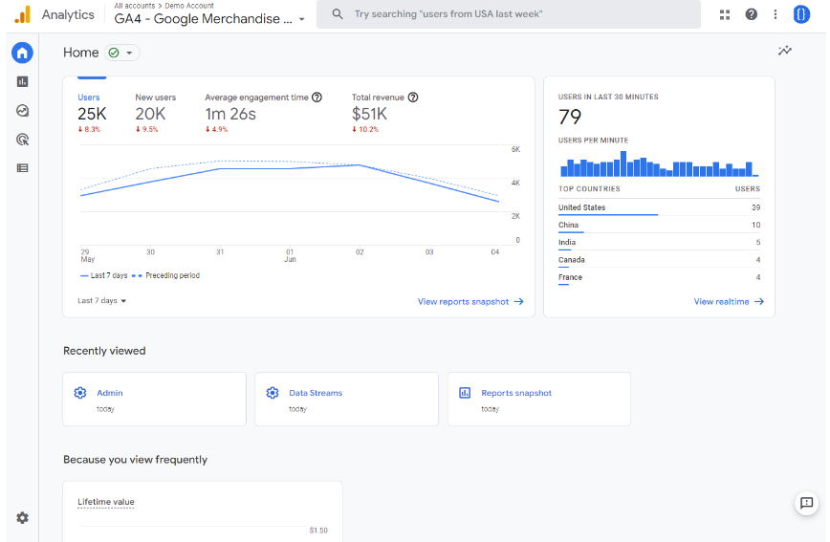Expand the property selector dropdown arrow
This screenshot has height=542, width=830.
click(302, 19)
